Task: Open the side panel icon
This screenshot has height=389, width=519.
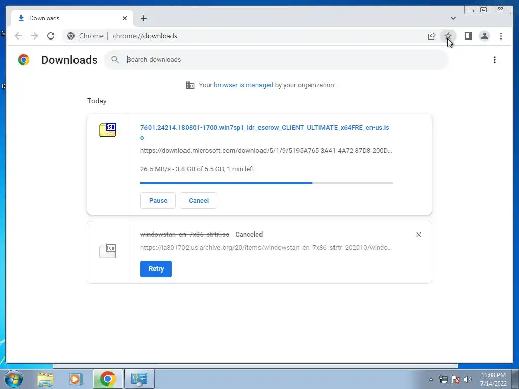Action: point(468,36)
